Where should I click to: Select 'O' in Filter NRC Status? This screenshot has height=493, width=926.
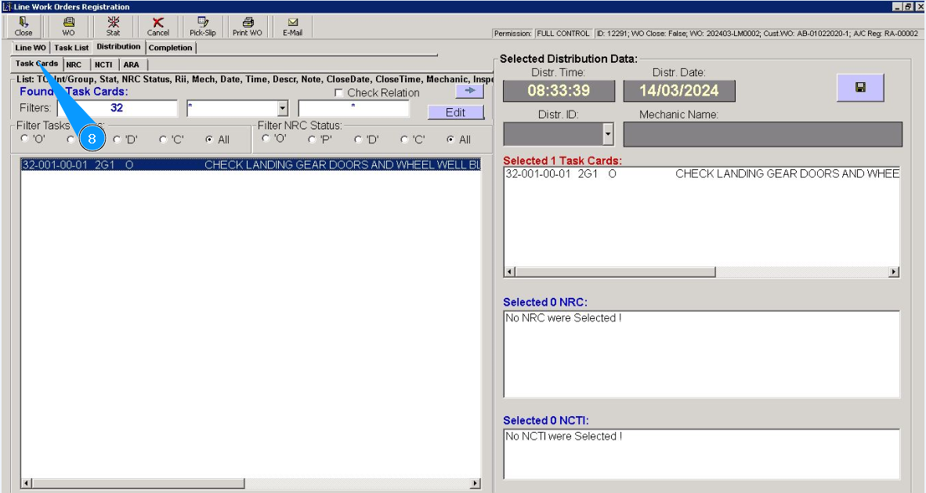pos(265,138)
